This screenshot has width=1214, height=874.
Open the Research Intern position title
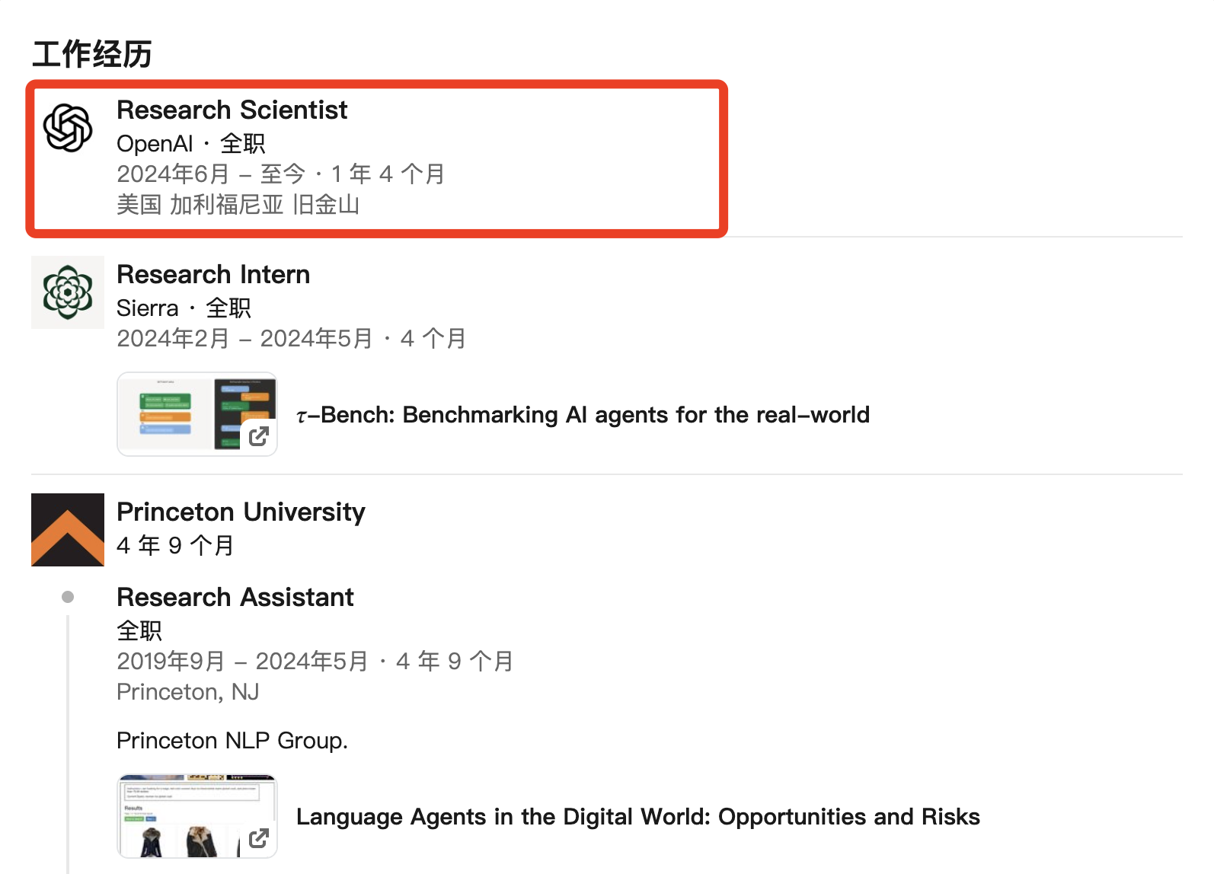tap(213, 275)
